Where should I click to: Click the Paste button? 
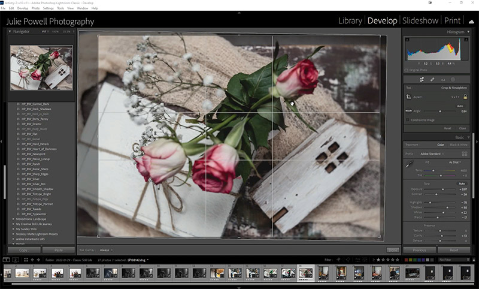(x=58, y=250)
